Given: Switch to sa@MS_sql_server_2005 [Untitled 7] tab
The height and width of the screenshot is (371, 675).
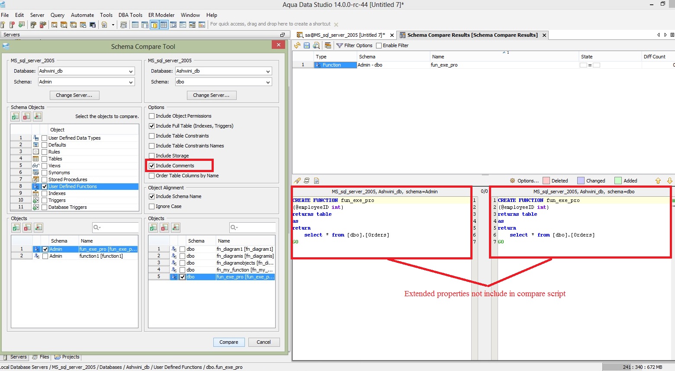Looking at the screenshot, I should click(344, 35).
